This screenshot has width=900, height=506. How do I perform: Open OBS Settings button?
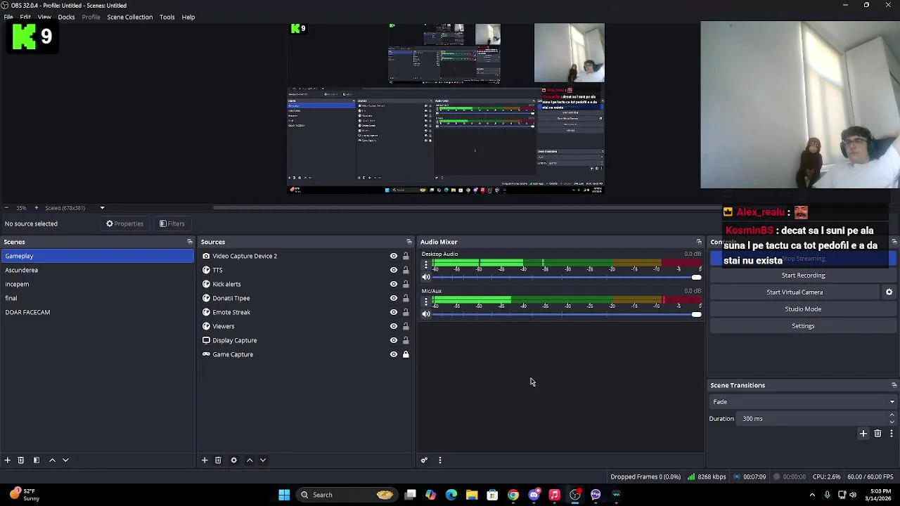[x=803, y=326]
